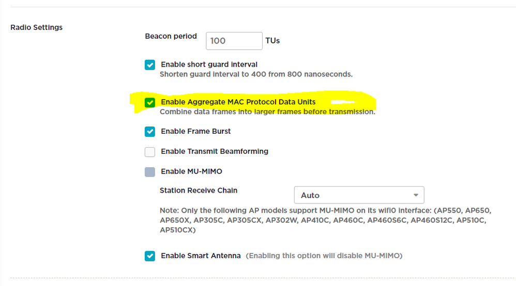Uncheck the Enable short guard interval checkbox
Image resolution: width=516 pixels, height=286 pixels.
coord(150,65)
